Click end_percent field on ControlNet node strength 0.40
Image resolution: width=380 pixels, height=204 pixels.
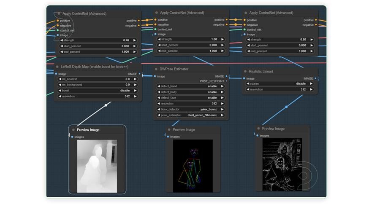tap(98, 52)
